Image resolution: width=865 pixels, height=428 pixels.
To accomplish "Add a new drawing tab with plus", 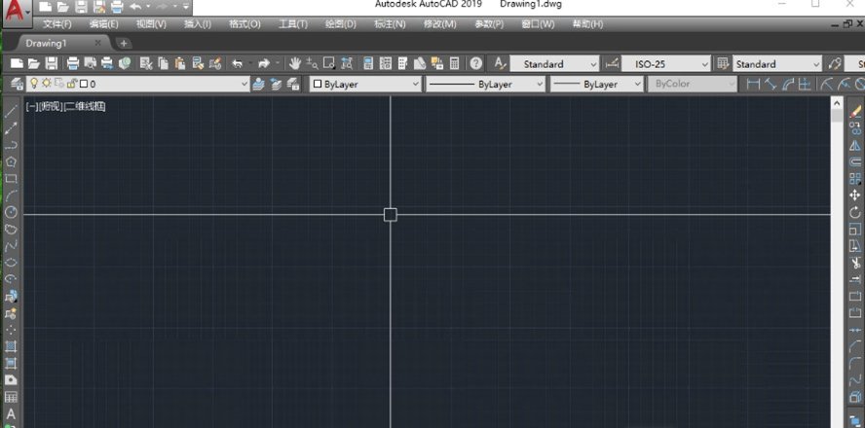I will [124, 43].
